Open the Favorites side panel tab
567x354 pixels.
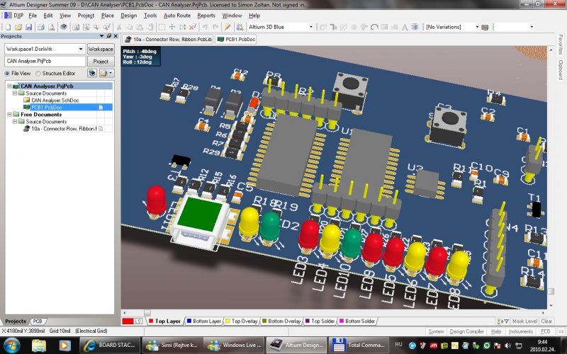coord(561,45)
